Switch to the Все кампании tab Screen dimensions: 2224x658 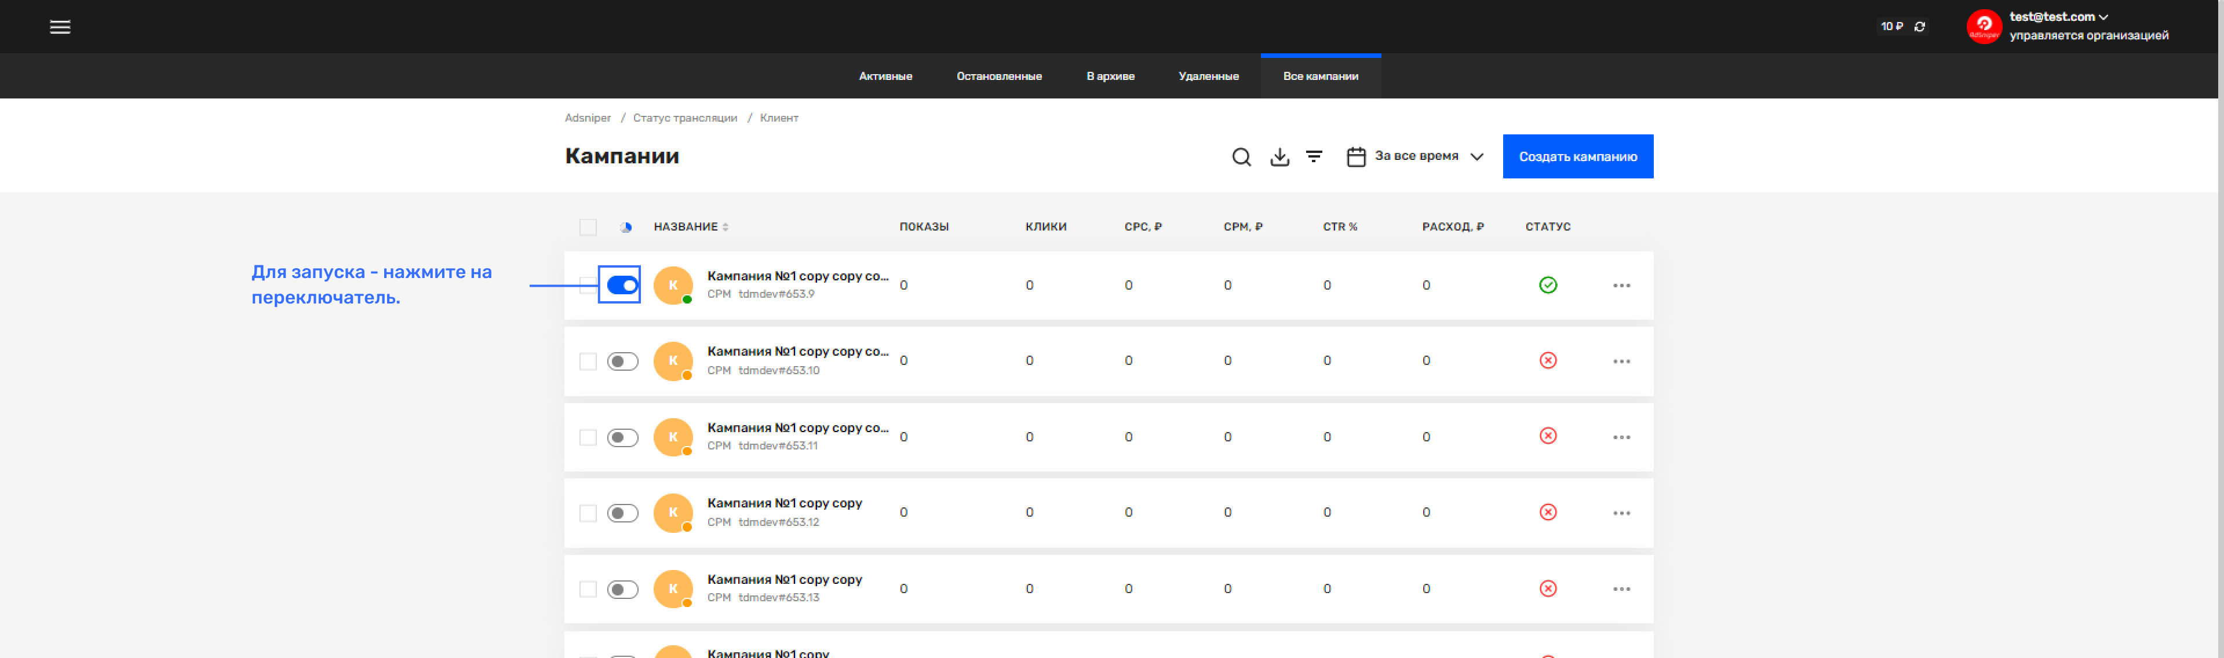(1320, 76)
